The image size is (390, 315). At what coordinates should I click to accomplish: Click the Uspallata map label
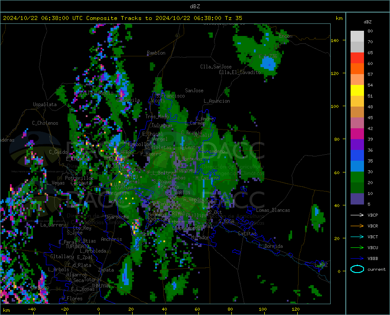(x=45, y=104)
